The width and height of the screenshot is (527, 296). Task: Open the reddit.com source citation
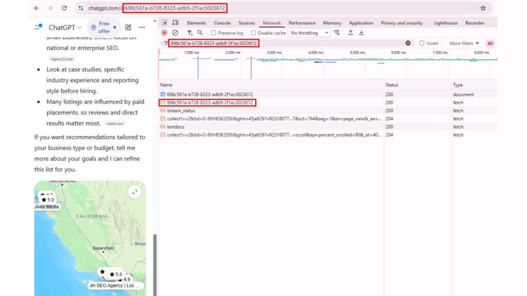click(115, 123)
